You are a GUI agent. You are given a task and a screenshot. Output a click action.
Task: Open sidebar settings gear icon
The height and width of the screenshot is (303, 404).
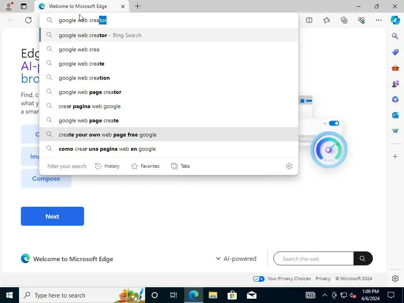pyautogui.click(x=395, y=279)
